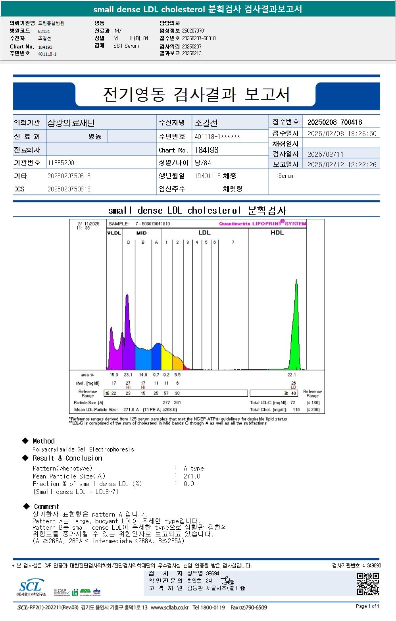
Task: Open the www.scllab.co.kr website link
Action: pos(170,607)
